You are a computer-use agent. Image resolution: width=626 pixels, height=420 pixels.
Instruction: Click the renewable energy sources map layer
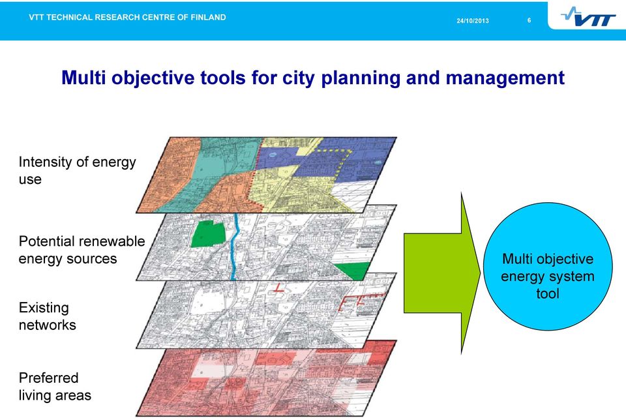[266, 243]
